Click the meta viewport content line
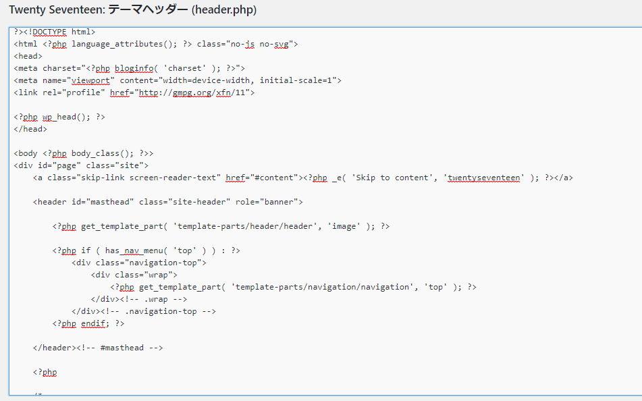The height and width of the screenshot is (401, 642). coord(178,80)
